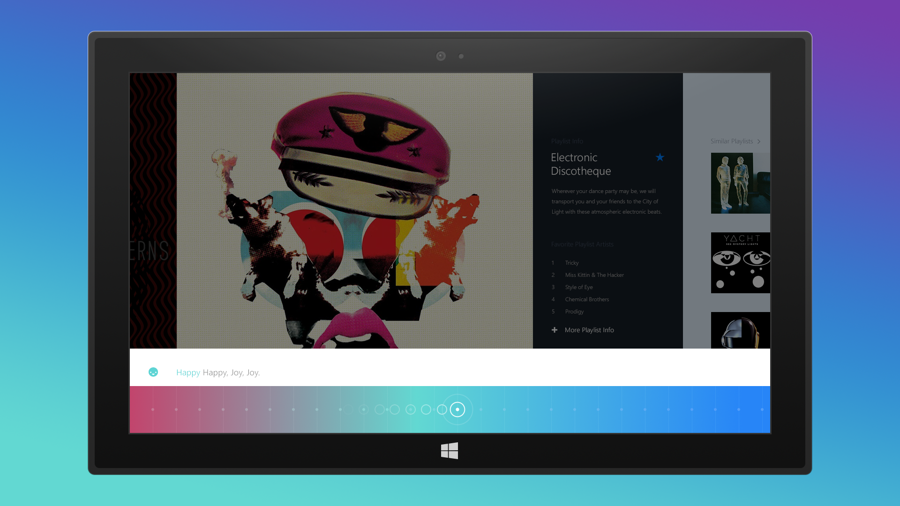Click the 'Favorite Playlist Artists' heading

point(582,244)
